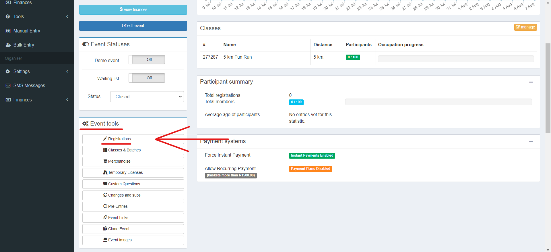Viewport: 551px width, 252px height.
Task: Click the Participants column header
Action: (x=359, y=45)
